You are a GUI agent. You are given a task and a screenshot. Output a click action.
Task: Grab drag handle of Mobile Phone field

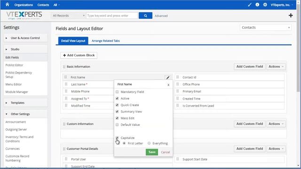[x=66, y=91]
